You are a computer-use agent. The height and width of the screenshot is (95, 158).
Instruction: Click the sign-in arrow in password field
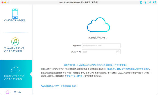coord(118,51)
